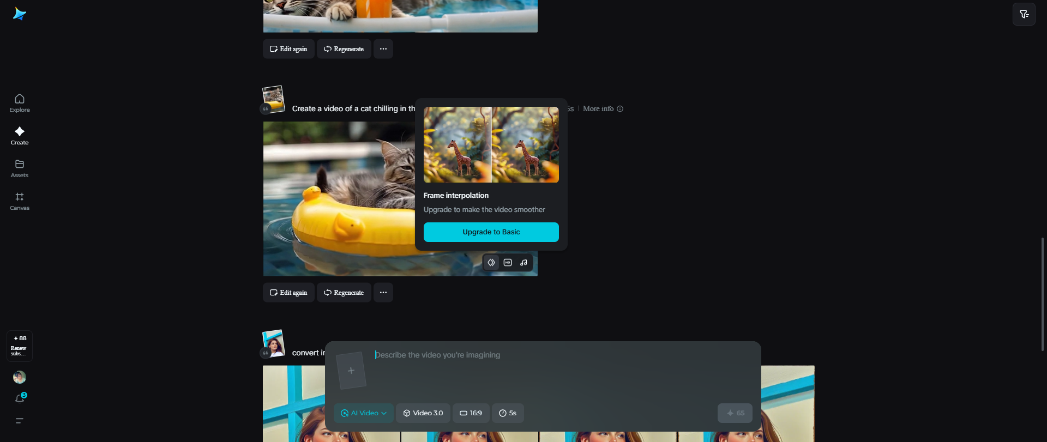Click Upgrade to Basic

(491, 232)
